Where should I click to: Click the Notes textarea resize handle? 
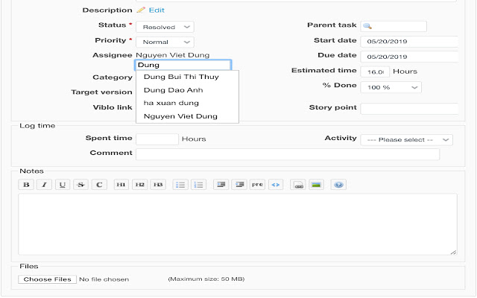[453, 252]
